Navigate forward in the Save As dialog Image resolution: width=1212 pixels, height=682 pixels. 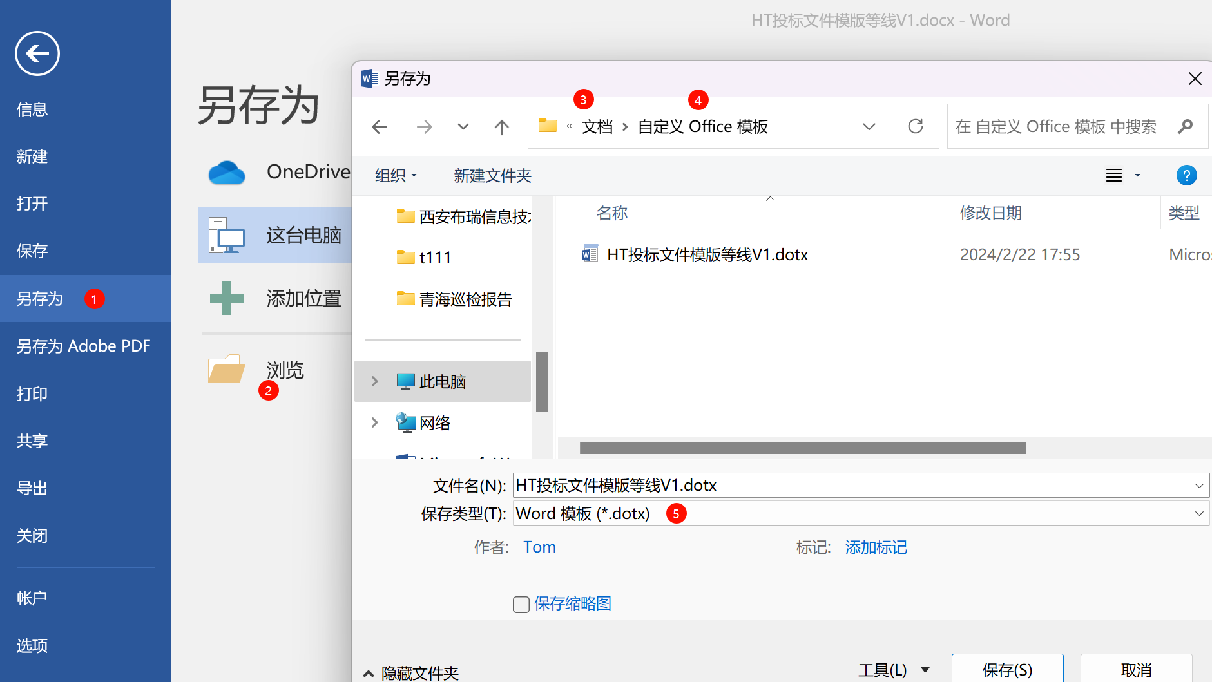424,127
